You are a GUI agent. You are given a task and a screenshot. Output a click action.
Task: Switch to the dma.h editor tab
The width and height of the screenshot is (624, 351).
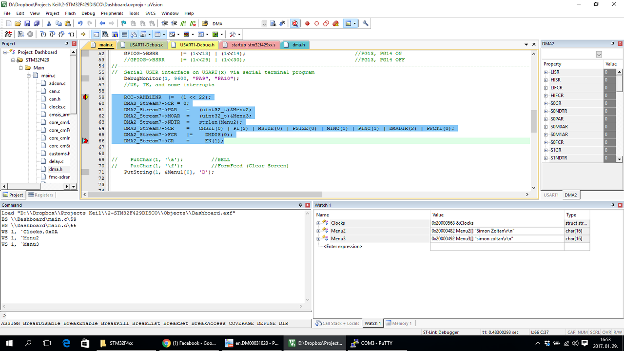tap(298, 45)
